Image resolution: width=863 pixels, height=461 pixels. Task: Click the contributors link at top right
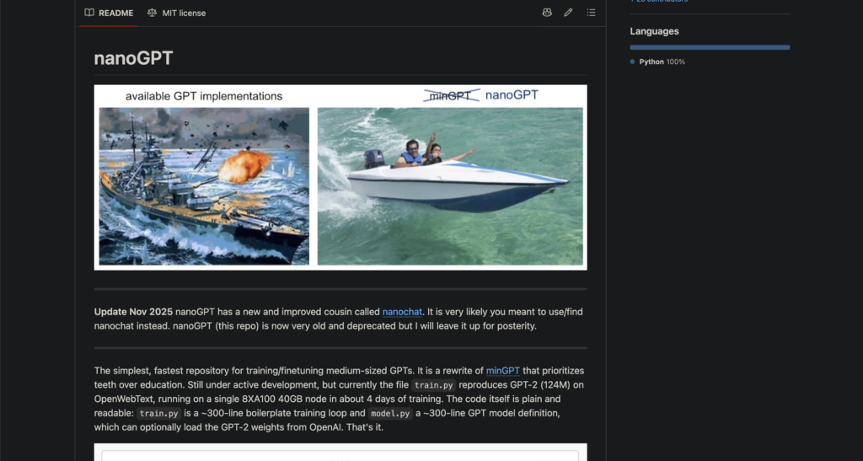[x=659, y=1]
